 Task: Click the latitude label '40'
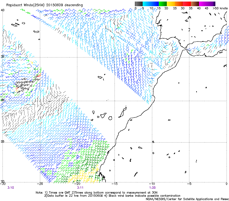tap(2, 10)
